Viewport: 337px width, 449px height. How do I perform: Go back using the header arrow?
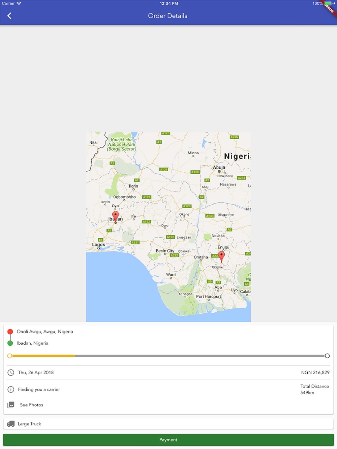[9, 16]
